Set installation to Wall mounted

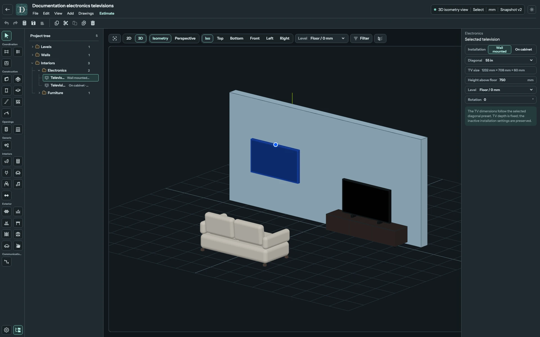pos(499,49)
